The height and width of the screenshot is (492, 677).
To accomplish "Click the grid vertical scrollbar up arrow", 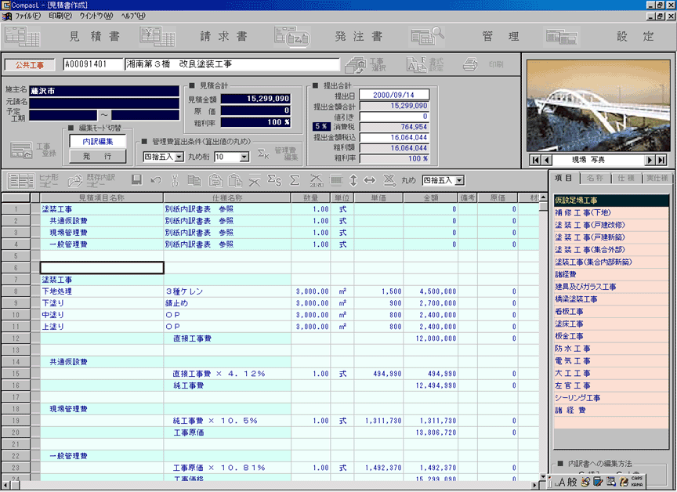I will tap(543, 197).
